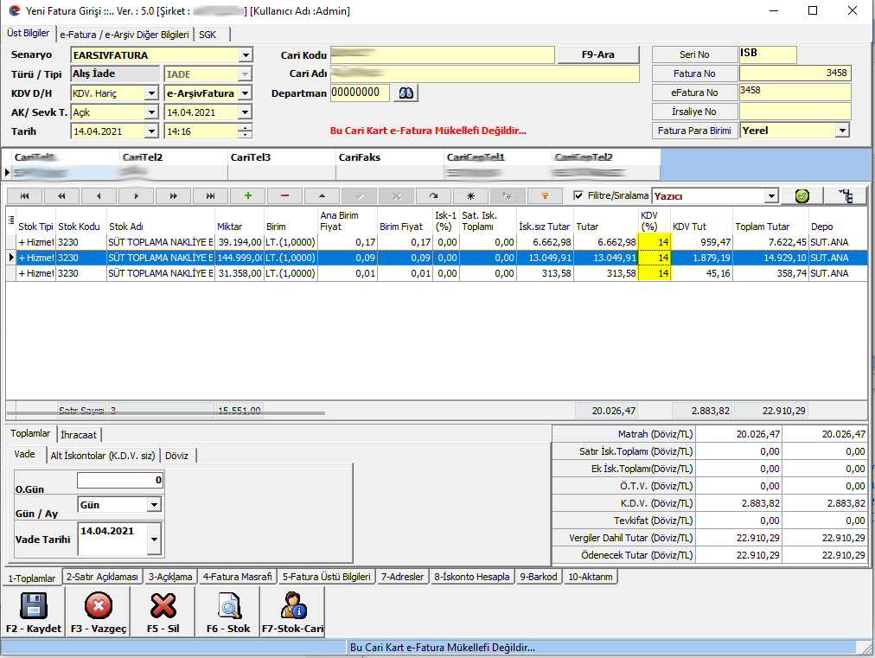The image size is (875, 658).
Task: Jump back one page with double-left arrow
Action: pyautogui.click(x=61, y=196)
